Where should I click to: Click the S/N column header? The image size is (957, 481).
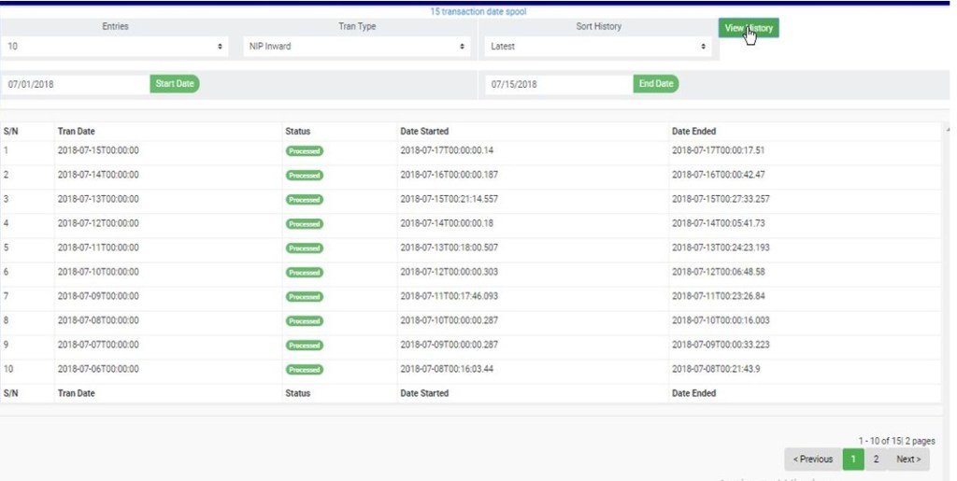(x=11, y=132)
